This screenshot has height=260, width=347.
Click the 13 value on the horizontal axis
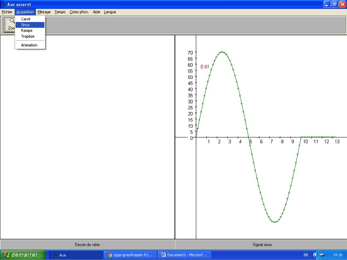pyautogui.click(x=337, y=142)
